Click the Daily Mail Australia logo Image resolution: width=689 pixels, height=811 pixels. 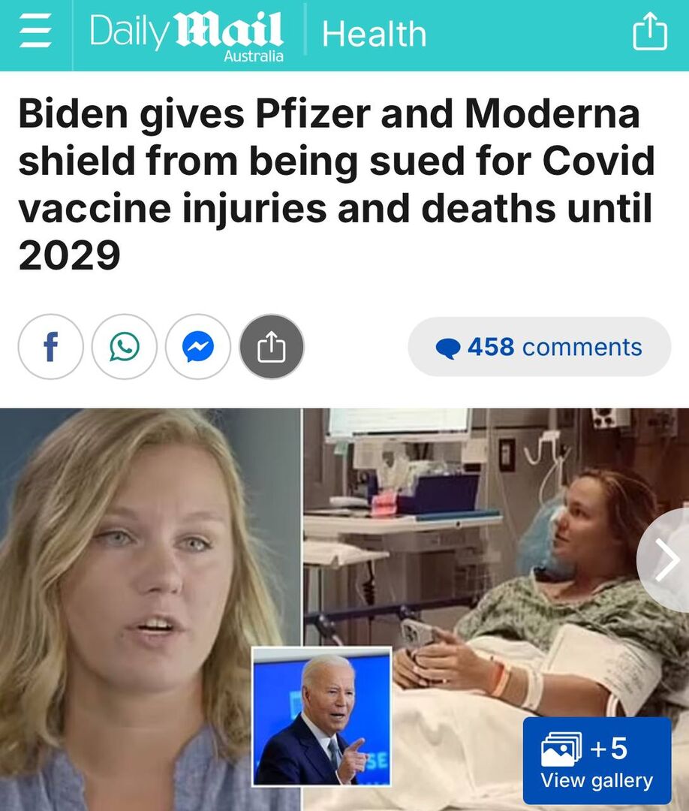pyautogui.click(x=187, y=35)
